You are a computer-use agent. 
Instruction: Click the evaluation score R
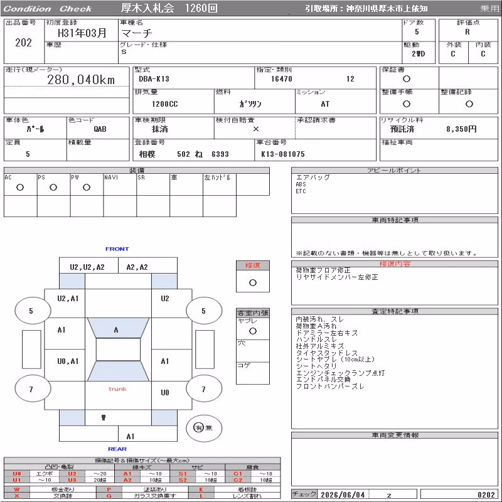pos(467,32)
